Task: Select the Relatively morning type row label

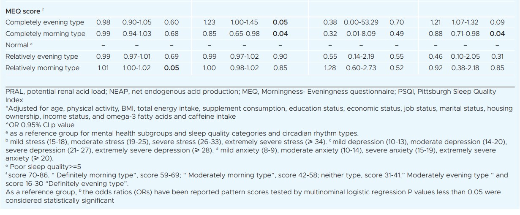Action: click(42, 68)
